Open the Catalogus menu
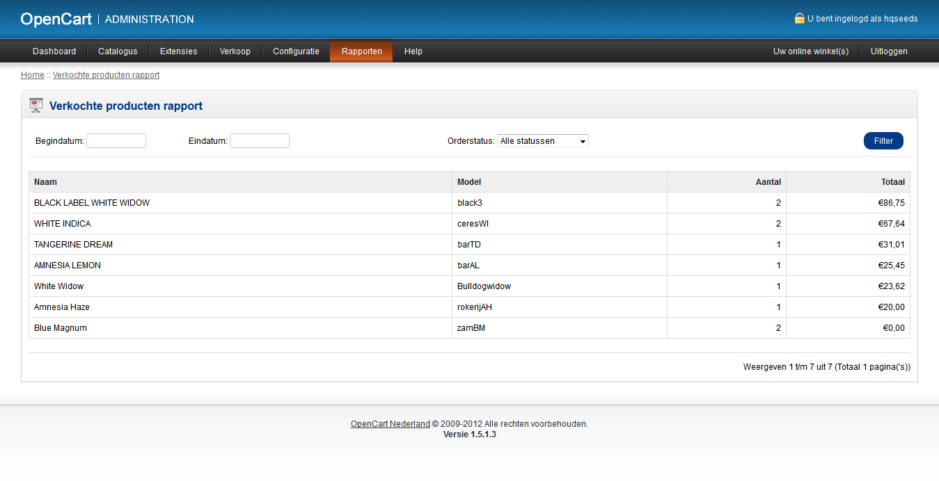Image resolution: width=939 pixels, height=481 pixels. click(118, 51)
